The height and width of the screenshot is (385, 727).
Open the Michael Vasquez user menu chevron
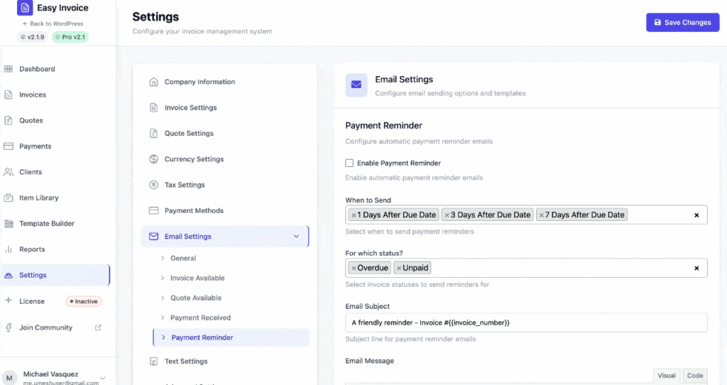103,378
